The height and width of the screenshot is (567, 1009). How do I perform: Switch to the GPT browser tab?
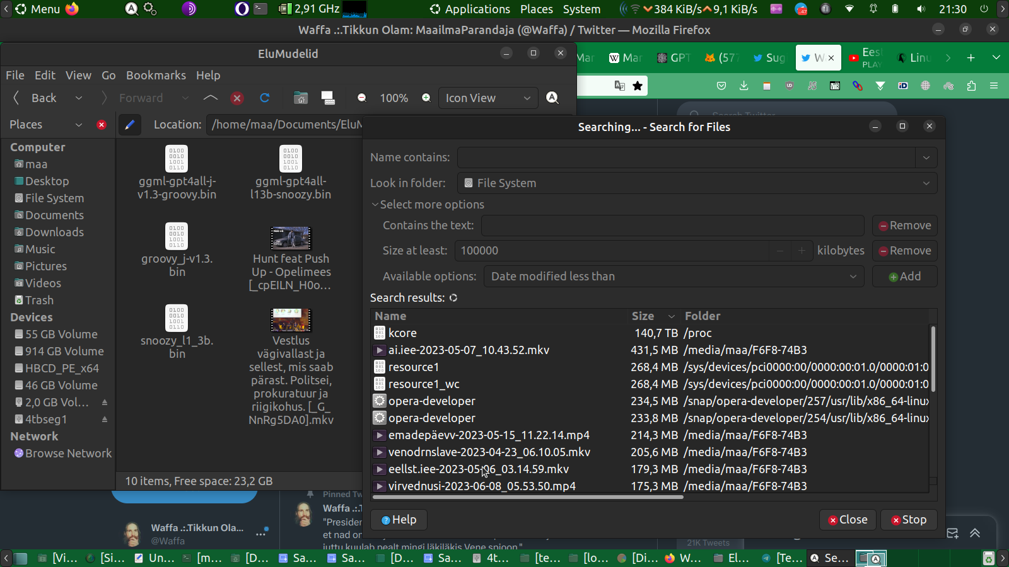point(674,58)
